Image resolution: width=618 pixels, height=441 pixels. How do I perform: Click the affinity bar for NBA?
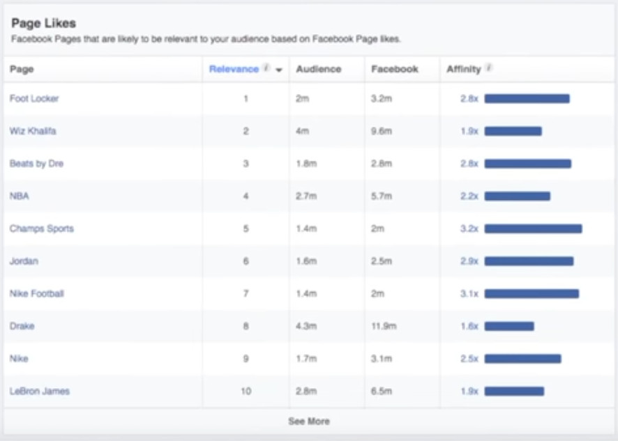point(518,196)
